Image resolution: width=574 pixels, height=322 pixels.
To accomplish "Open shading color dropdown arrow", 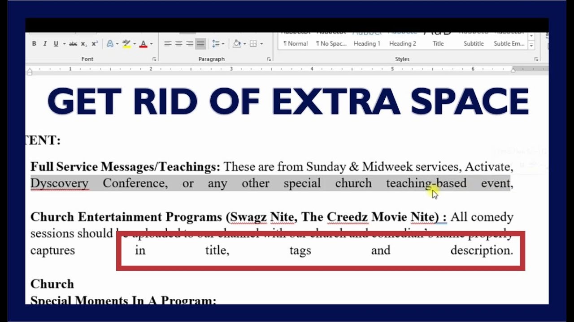I will 244,44.
